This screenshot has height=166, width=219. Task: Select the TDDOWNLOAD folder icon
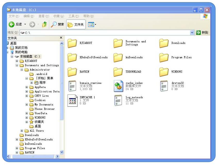click(x=118, y=72)
